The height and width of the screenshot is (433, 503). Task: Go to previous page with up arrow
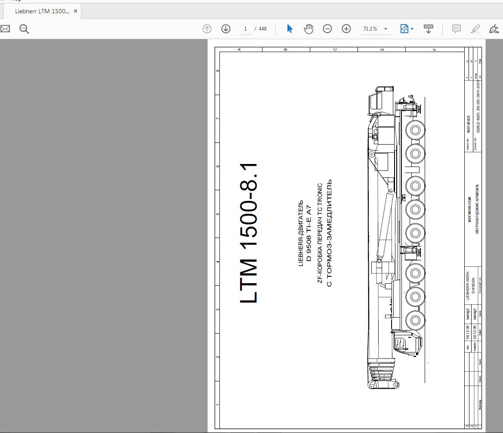207,29
